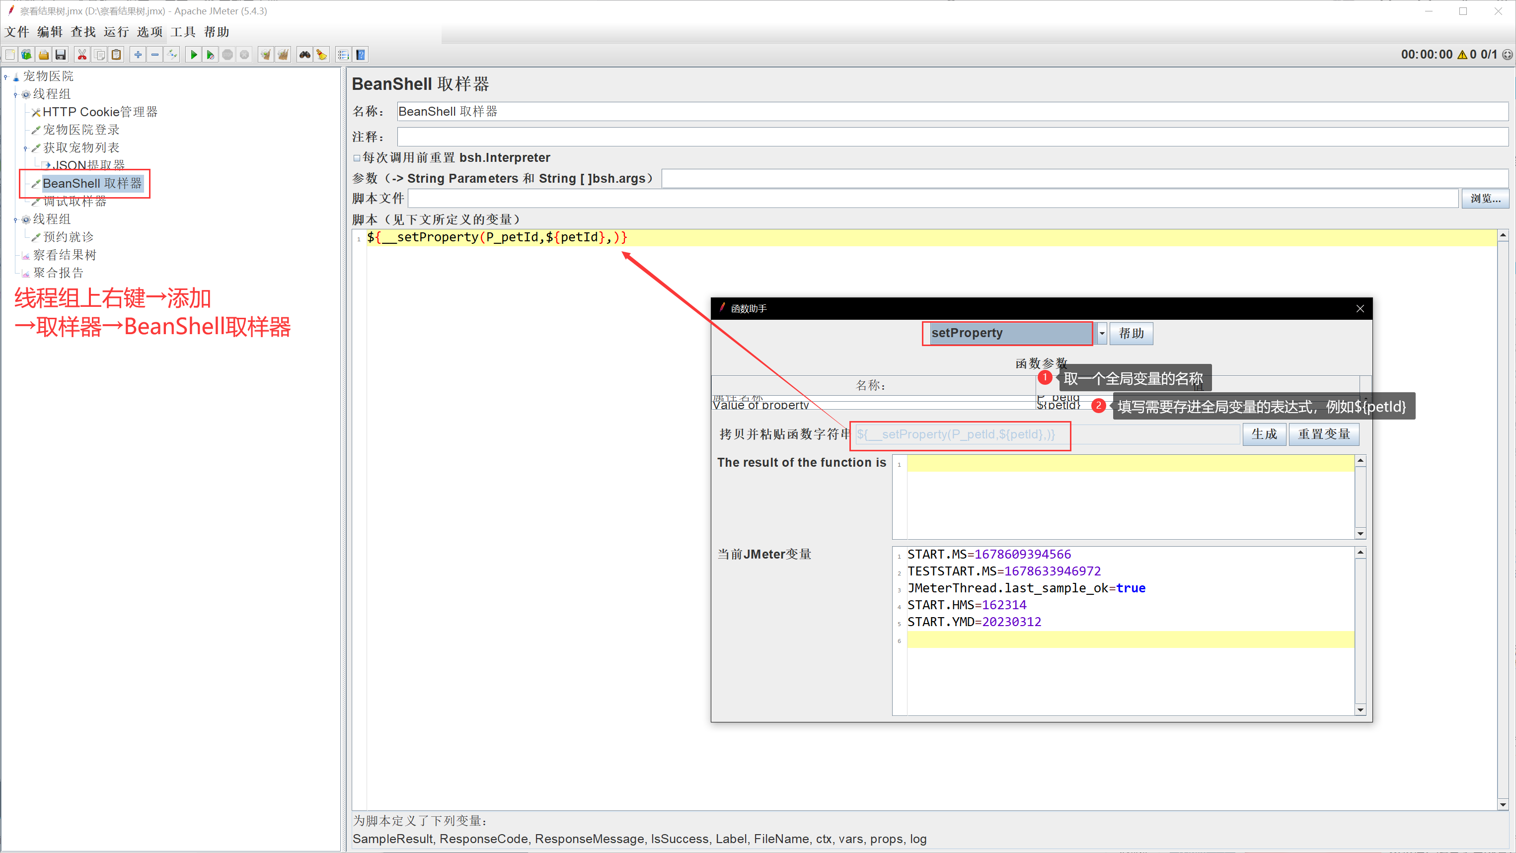This screenshot has width=1516, height=853.
Task: Open the 选项 menu
Action: pyautogui.click(x=149, y=32)
